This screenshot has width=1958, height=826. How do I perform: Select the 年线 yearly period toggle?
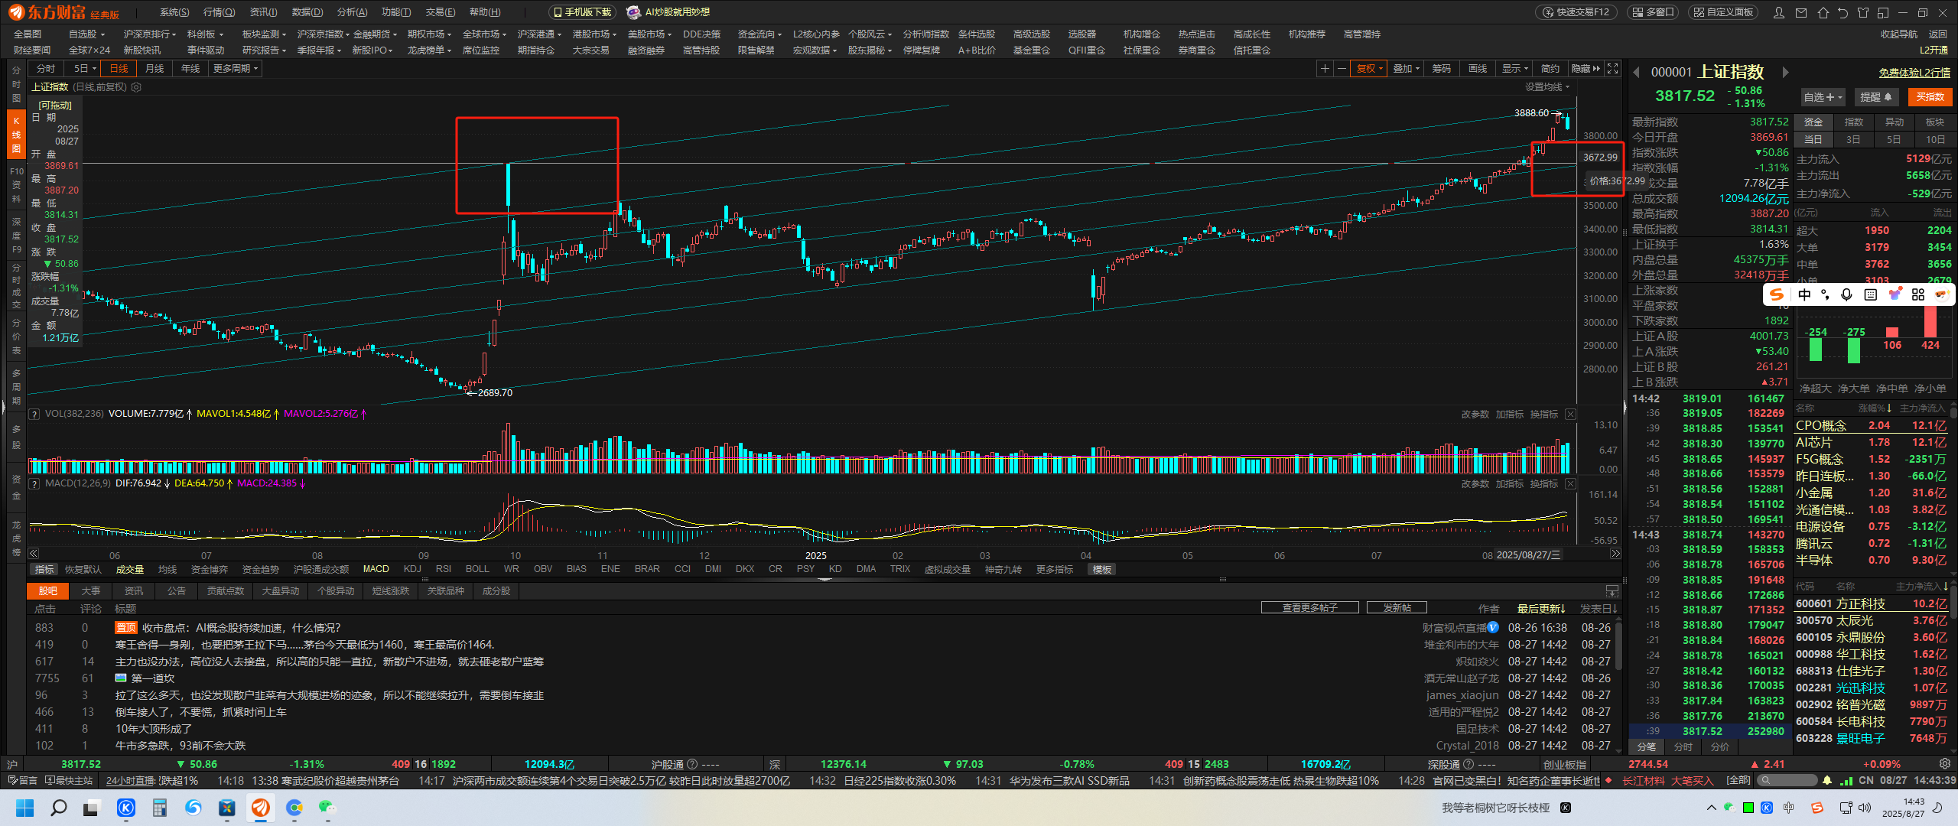190,69
